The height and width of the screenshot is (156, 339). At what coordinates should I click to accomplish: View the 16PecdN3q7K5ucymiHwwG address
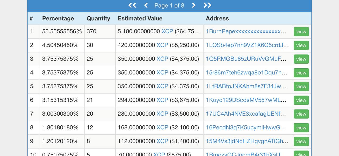pyautogui.click(x=301, y=128)
